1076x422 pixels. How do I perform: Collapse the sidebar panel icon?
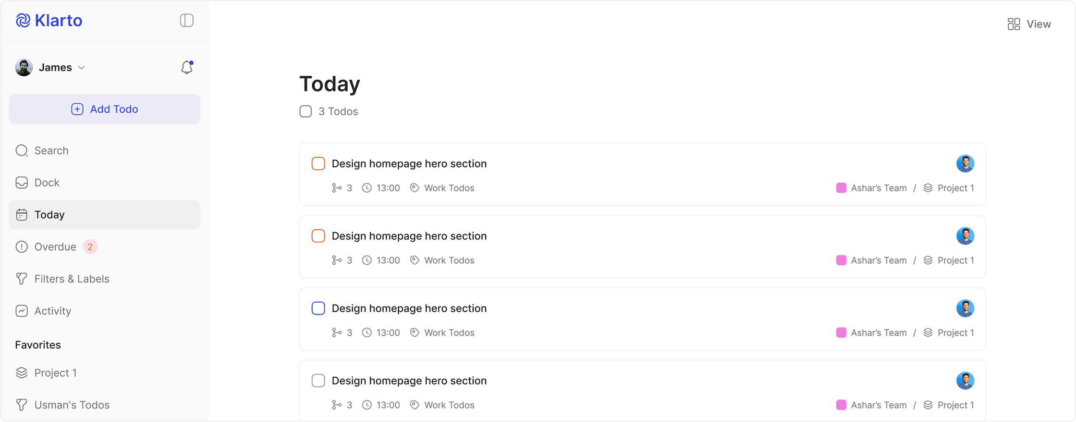(x=186, y=20)
